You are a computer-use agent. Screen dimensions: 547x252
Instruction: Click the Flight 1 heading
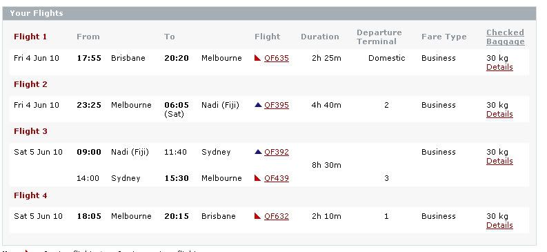[30, 37]
